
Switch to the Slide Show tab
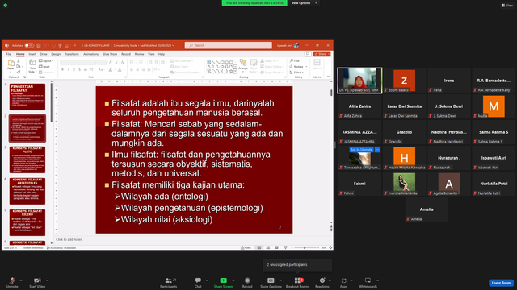[x=110, y=54]
